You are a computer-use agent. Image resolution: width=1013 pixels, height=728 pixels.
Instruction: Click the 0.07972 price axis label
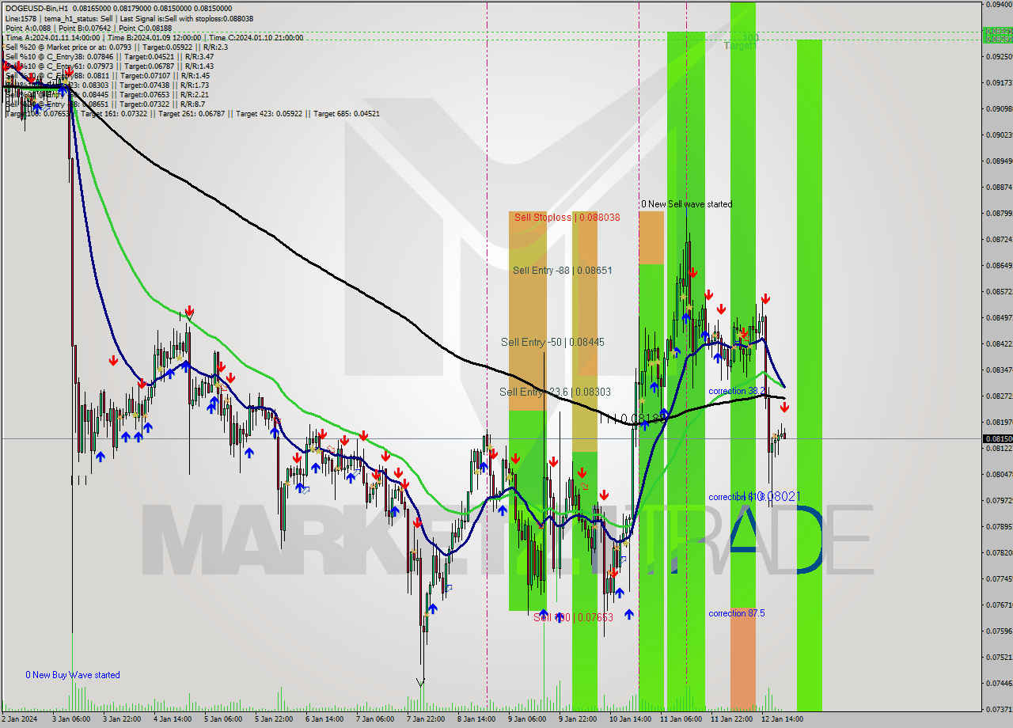997,500
